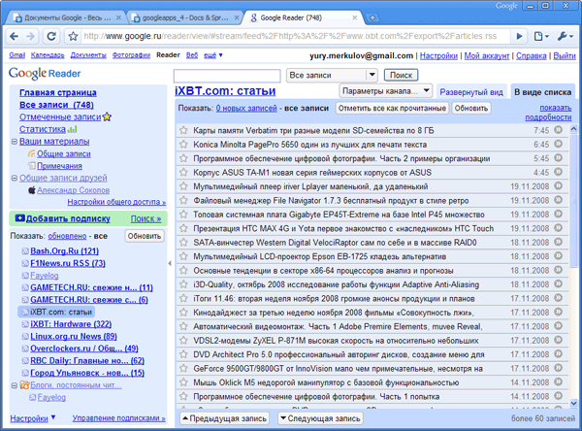Open the page menu icon
The image size is (582, 431).
541,36
